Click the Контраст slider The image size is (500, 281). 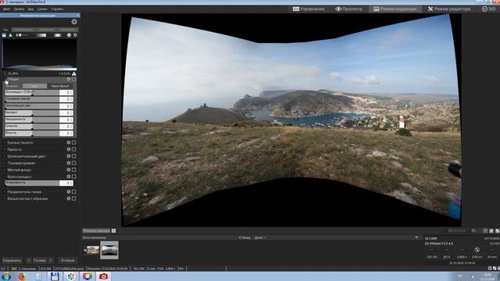point(32,112)
